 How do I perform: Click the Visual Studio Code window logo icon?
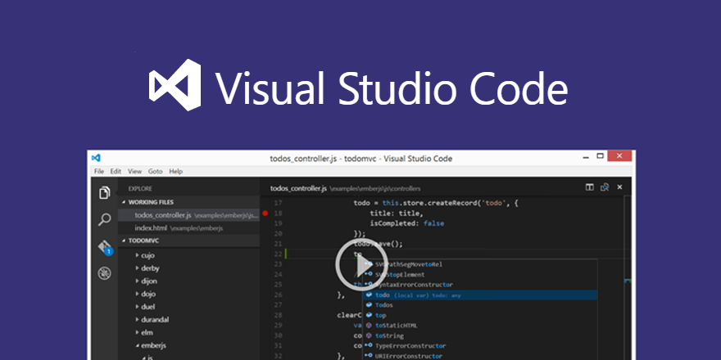pyautogui.click(x=96, y=158)
